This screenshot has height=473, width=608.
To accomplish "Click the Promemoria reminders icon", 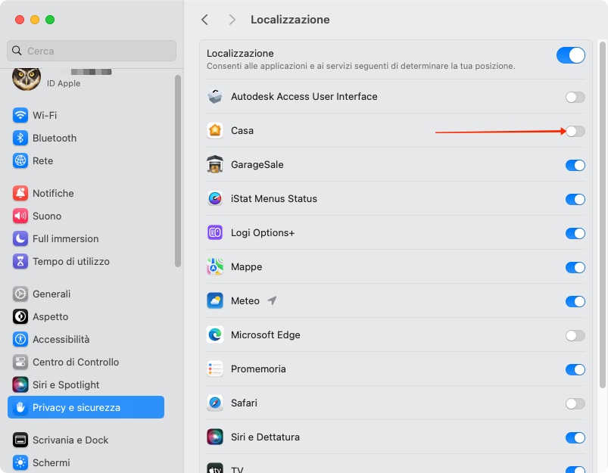I will [x=215, y=369].
